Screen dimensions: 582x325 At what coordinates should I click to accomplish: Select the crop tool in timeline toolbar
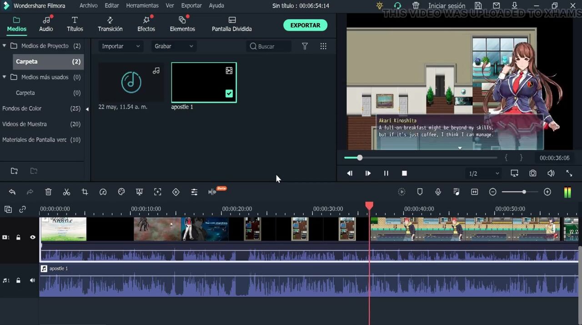click(x=85, y=192)
